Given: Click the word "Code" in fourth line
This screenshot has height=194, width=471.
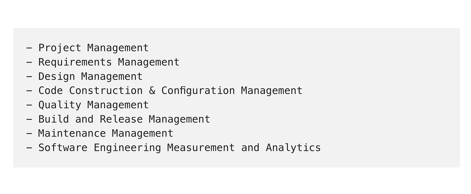Looking at the screenshot, I should pyautogui.click(x=50, y=91).
